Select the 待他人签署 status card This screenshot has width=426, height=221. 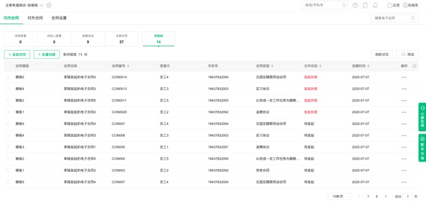coord(54,39)
